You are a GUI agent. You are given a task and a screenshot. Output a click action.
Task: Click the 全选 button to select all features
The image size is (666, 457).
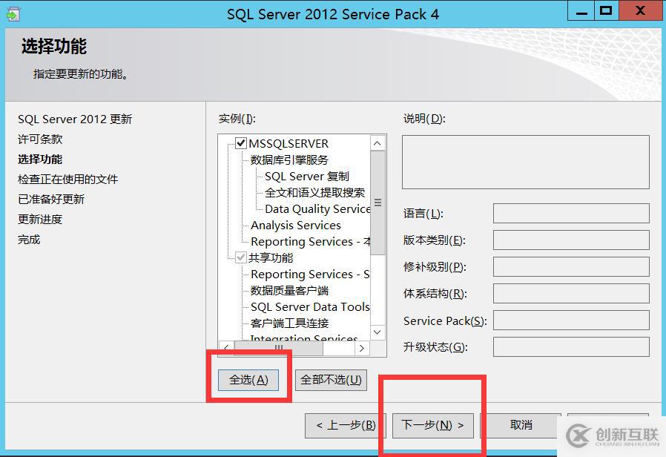[248, 380]
